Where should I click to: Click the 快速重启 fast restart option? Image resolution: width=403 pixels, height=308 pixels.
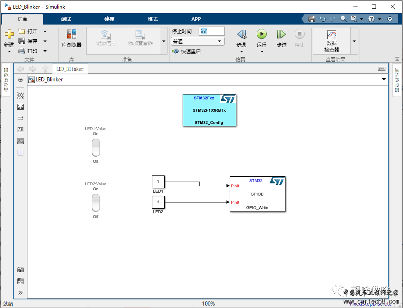(186, 52)
